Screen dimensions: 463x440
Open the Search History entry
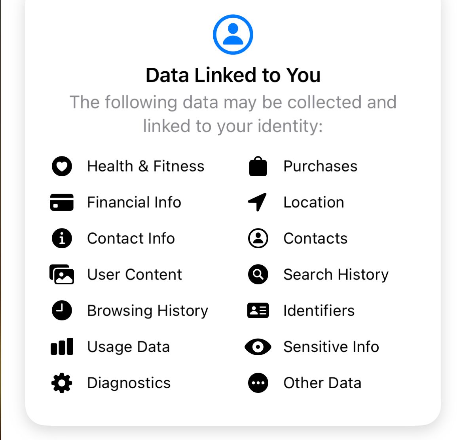[336, 274]
